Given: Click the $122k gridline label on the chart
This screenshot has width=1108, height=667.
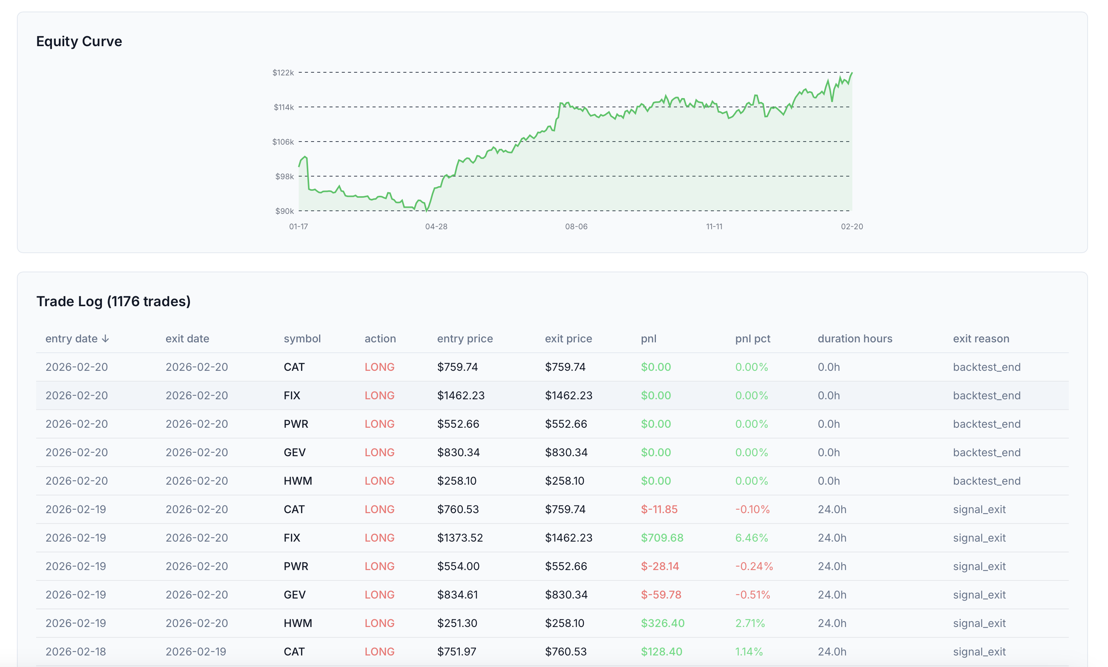Looking at the screenshot, I should point(283,72).
